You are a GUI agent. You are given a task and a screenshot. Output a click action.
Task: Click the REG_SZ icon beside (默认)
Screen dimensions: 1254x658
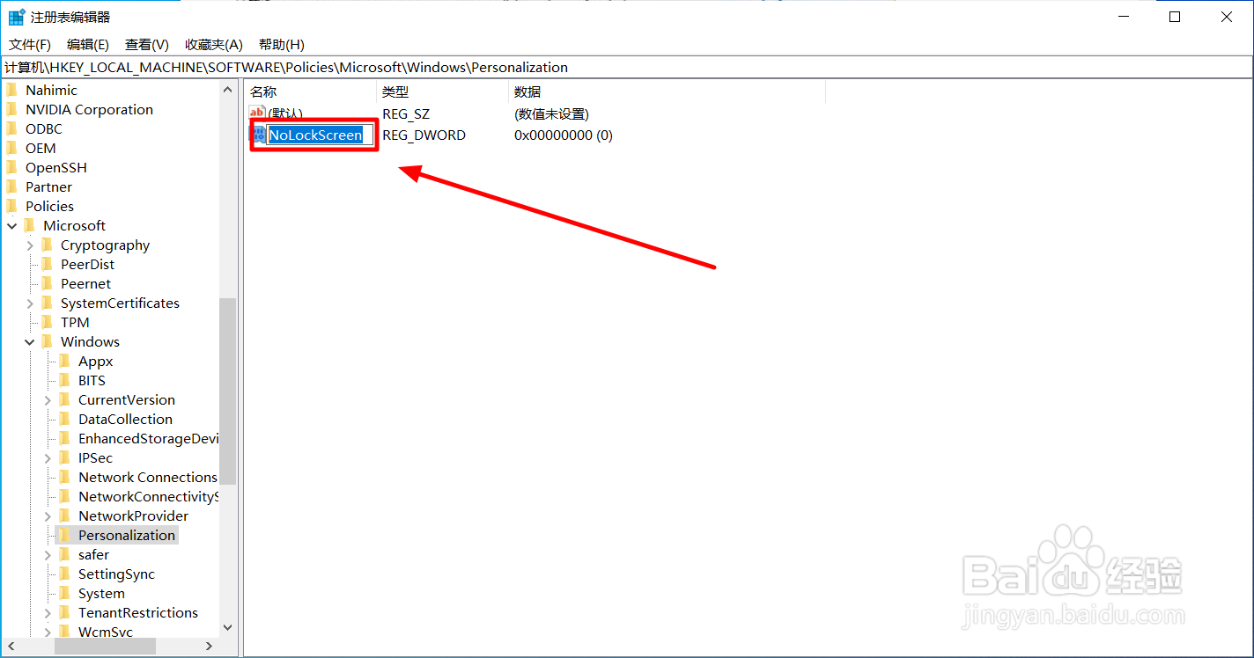[x=256, y=113]
